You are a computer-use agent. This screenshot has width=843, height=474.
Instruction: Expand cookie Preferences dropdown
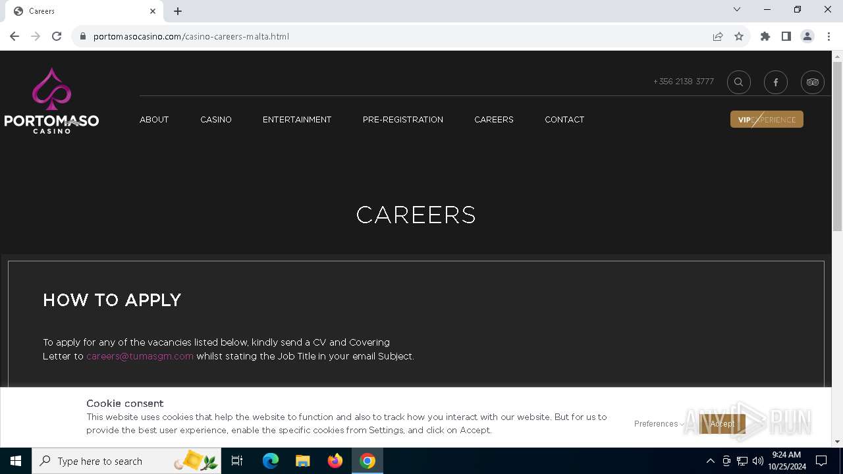tap(659, 424)
